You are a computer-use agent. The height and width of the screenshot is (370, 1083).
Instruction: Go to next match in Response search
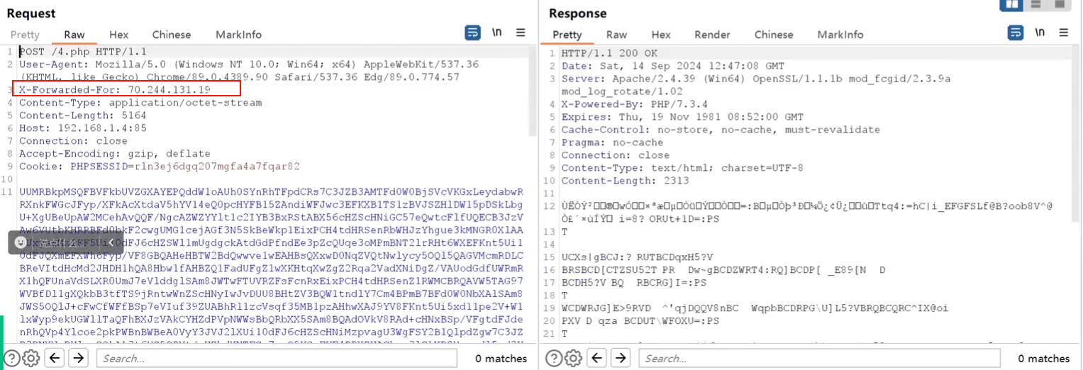(621, 358)
